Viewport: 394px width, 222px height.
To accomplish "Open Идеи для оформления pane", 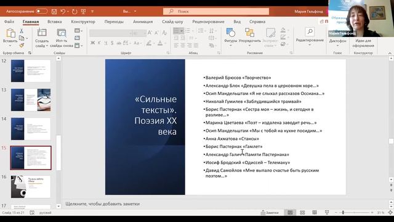I will [x=363, y=43].
